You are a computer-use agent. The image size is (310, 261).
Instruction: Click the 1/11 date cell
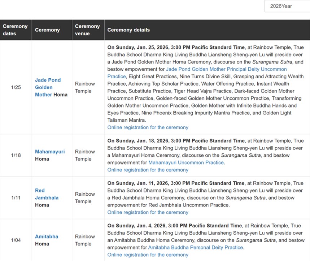tap(16, 198)
